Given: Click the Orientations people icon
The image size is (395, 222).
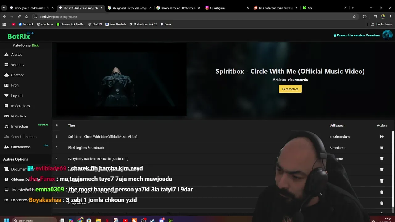Looking at the screenshot, I should click(6, 147).
